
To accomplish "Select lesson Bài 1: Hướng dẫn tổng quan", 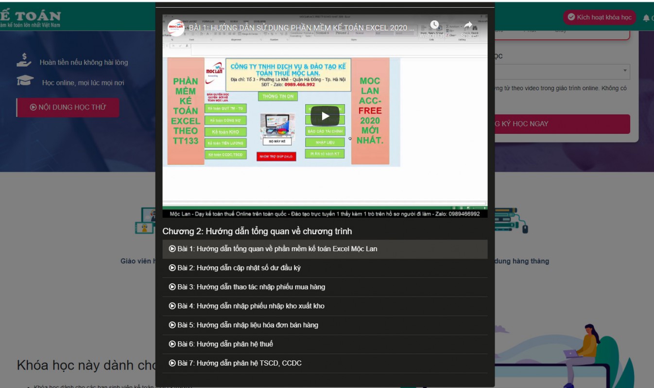I will click(325, 249).
